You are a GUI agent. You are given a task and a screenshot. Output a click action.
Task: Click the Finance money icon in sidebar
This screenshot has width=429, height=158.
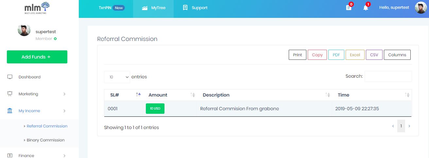click(10, 155)
